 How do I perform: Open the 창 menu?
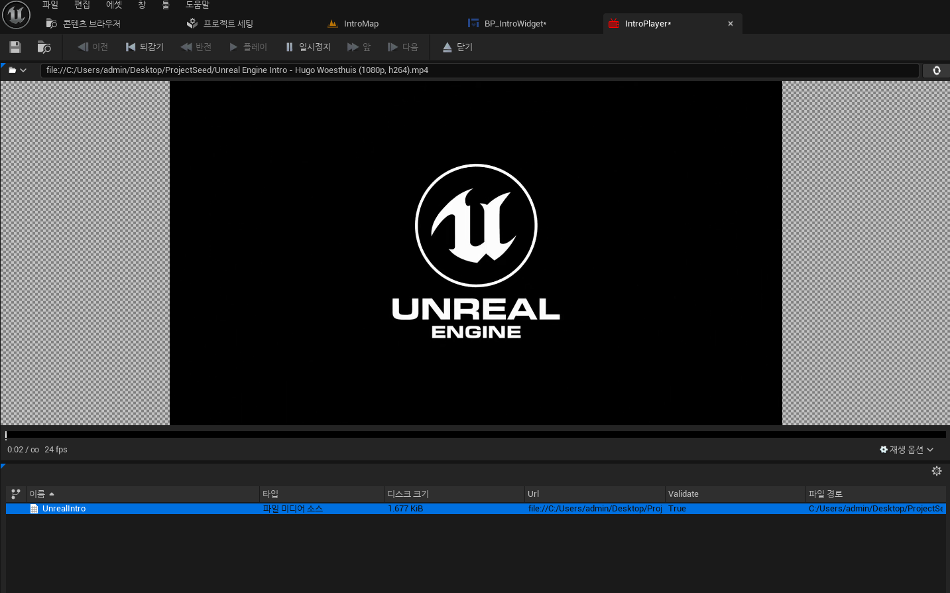tap(142, 5)
